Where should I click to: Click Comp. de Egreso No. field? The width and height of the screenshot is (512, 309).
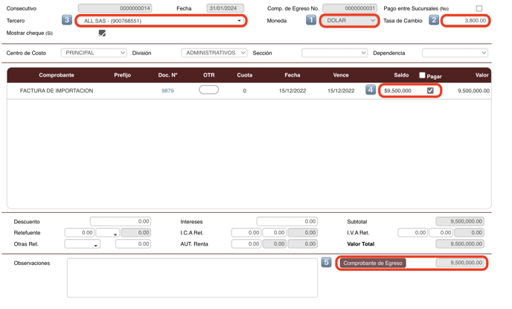350,8
